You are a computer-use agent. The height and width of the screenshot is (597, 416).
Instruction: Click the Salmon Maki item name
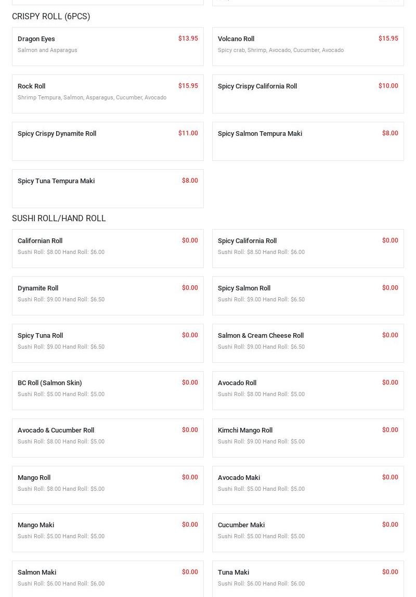pos(37,573)
